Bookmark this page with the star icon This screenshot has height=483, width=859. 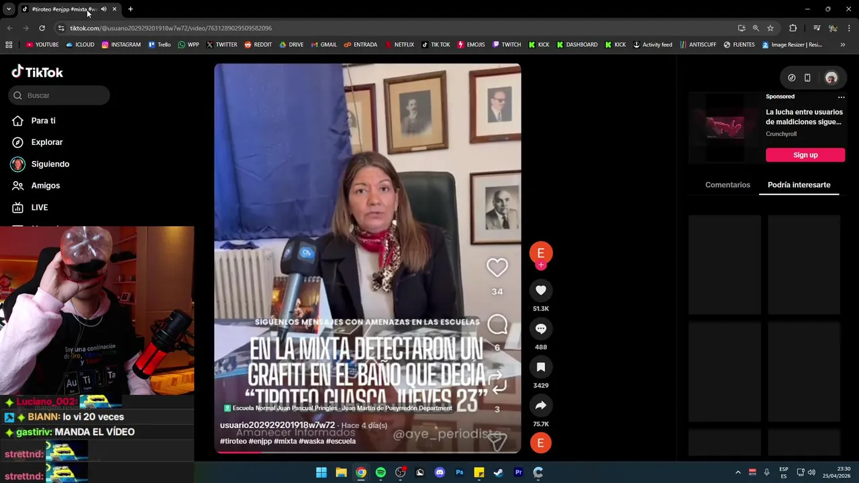click(770, 28)
